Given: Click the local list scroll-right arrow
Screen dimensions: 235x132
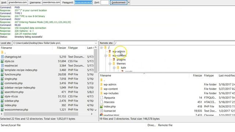Looking at the screenshot, I should click(92, 114).
